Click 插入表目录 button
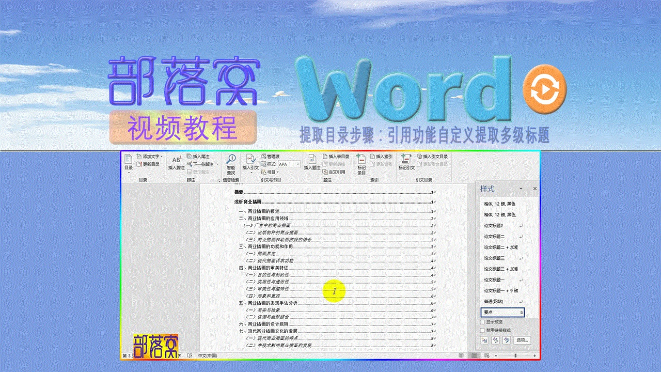This screenshot has height=372, width=661. (336, 156)
